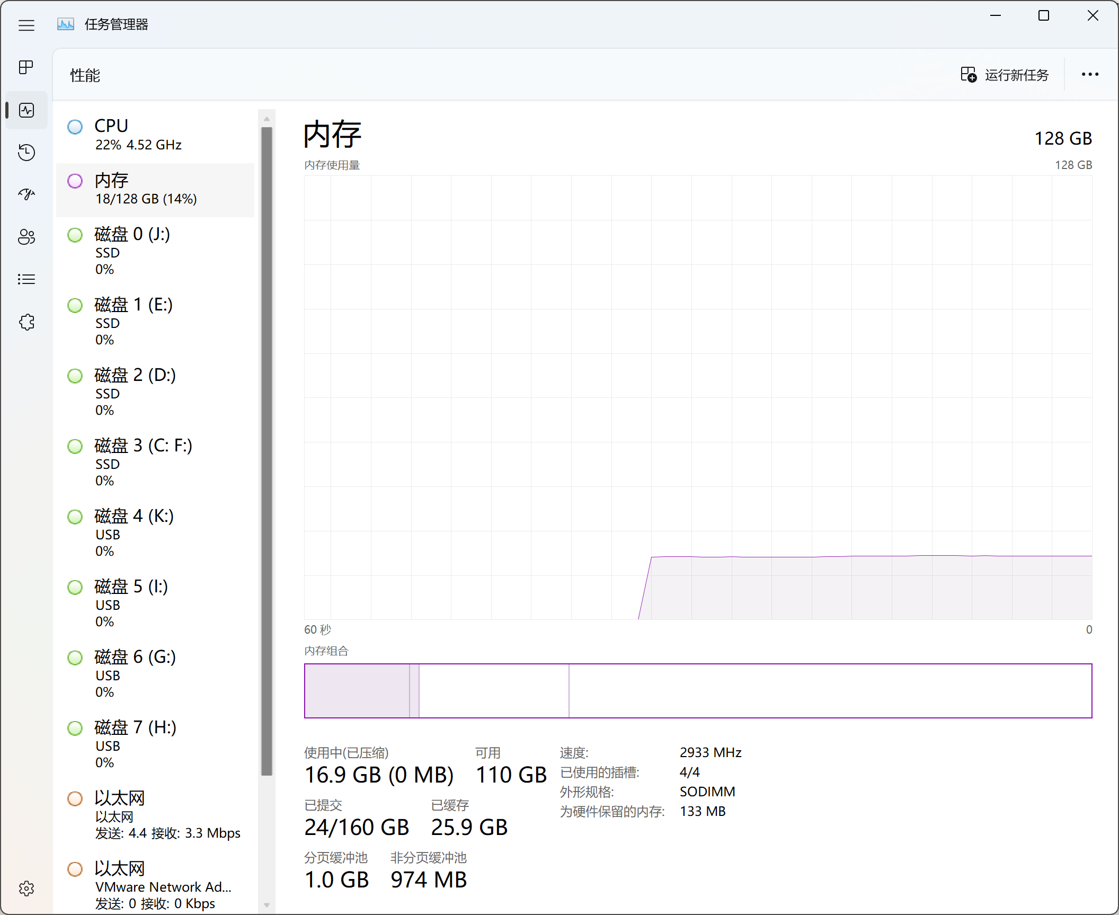1119x915 pixels.
Task: Select 磁盘 0 (J:) entry
Action: pos(155,251)
